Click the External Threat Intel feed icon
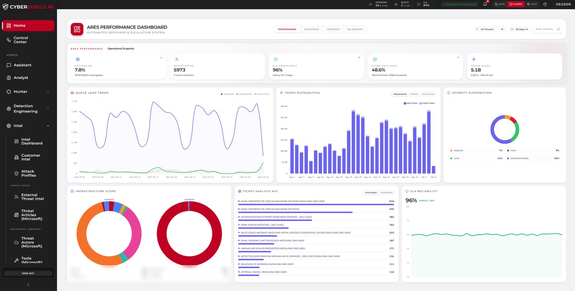The width and height of the screenshot is (575, 291). [x=16, y=197]
